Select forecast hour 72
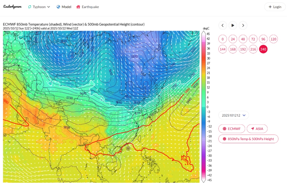Image resolution: width=287 pixels, height=190 pixels. [253, 39]
